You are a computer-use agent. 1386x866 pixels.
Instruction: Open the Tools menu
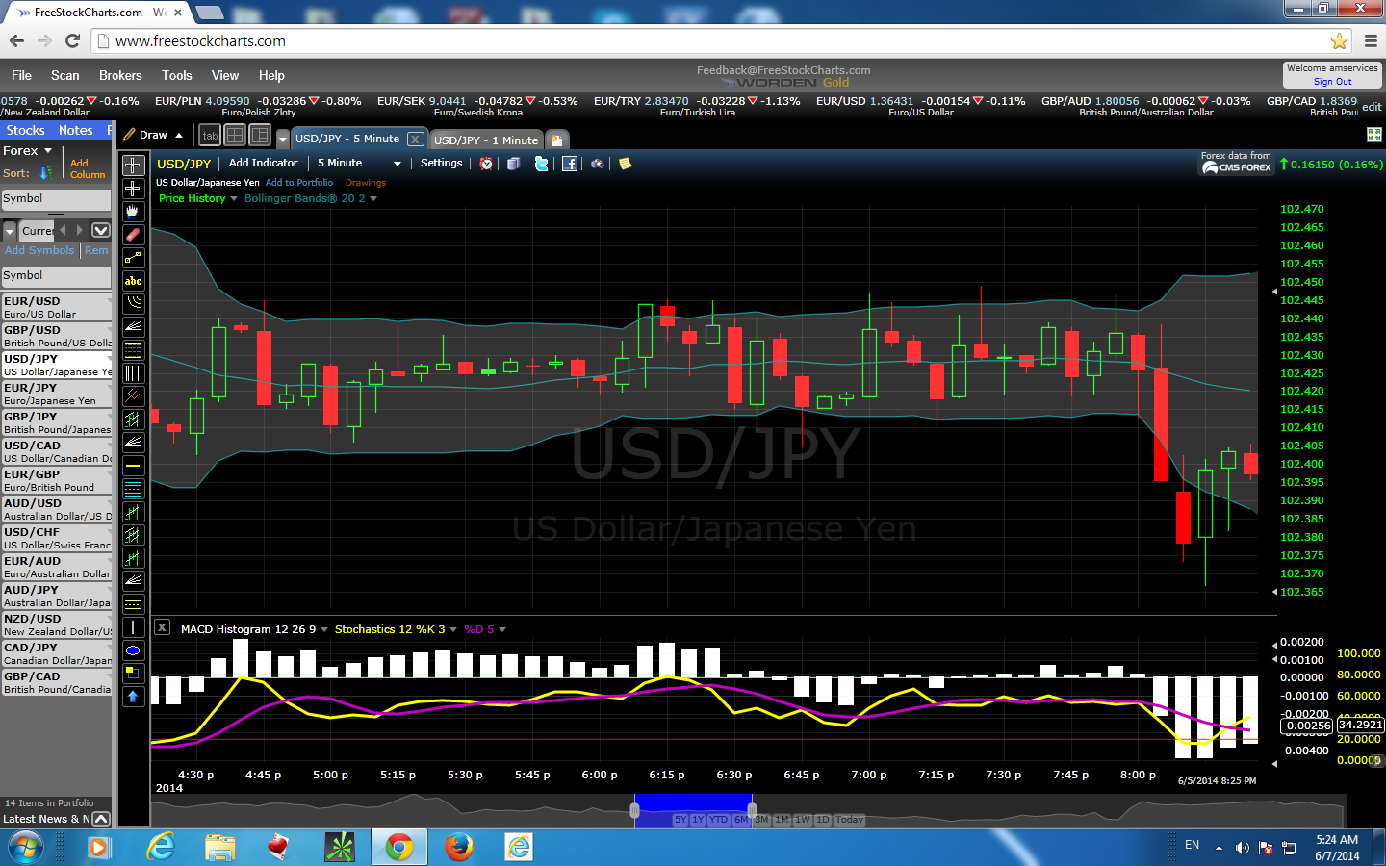point(177,75)
